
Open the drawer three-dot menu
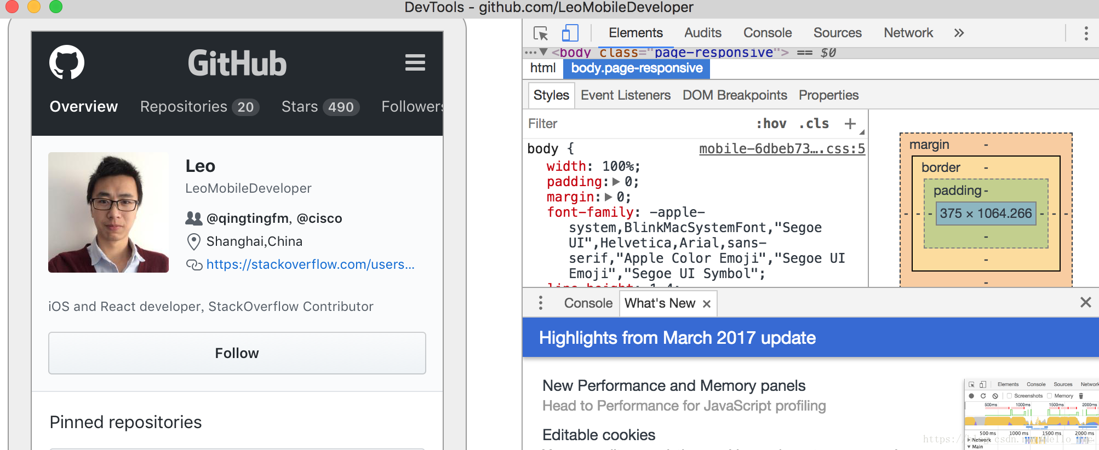click(x=540, y=303)
